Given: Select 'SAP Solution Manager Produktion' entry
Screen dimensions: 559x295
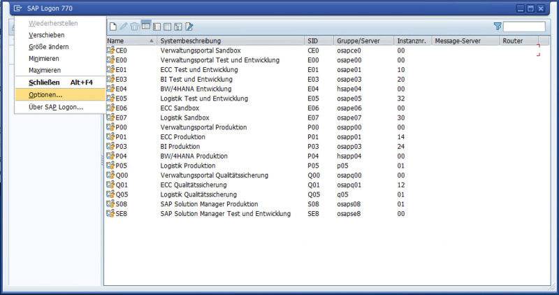Looking at the screenshot, I should [x=209, y=204].
